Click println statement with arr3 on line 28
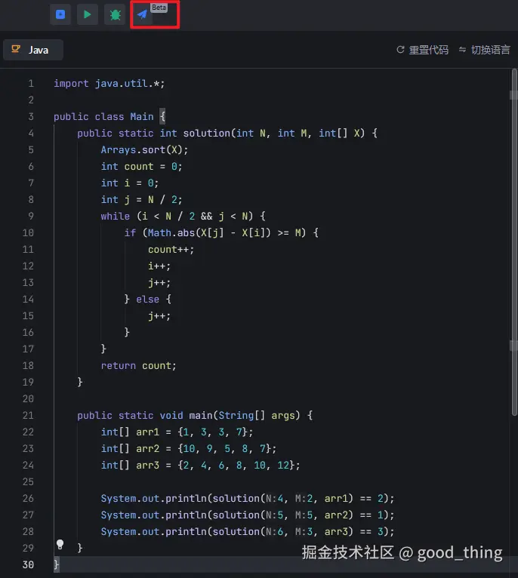Image resolution: width=518 pixels, height=578 pixels. coord(248,531)
